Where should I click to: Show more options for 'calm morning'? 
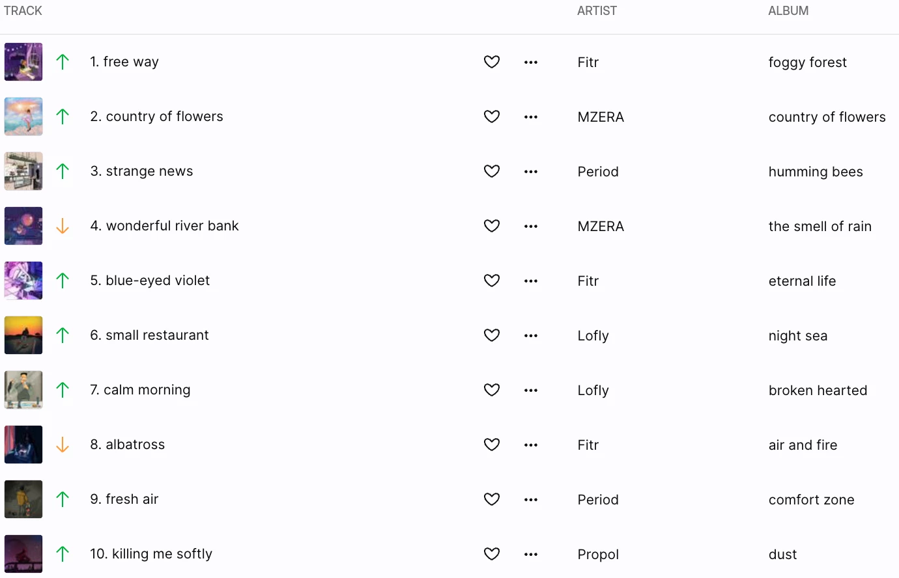[531, 391]
